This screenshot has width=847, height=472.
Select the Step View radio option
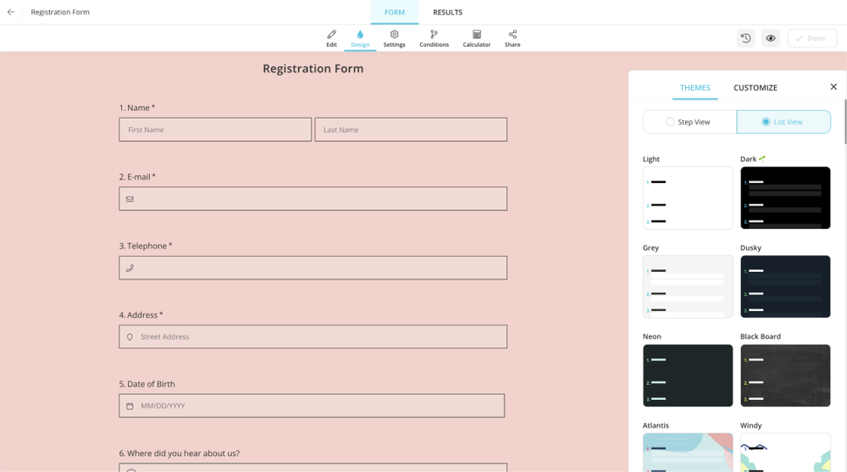coord(689,122)
